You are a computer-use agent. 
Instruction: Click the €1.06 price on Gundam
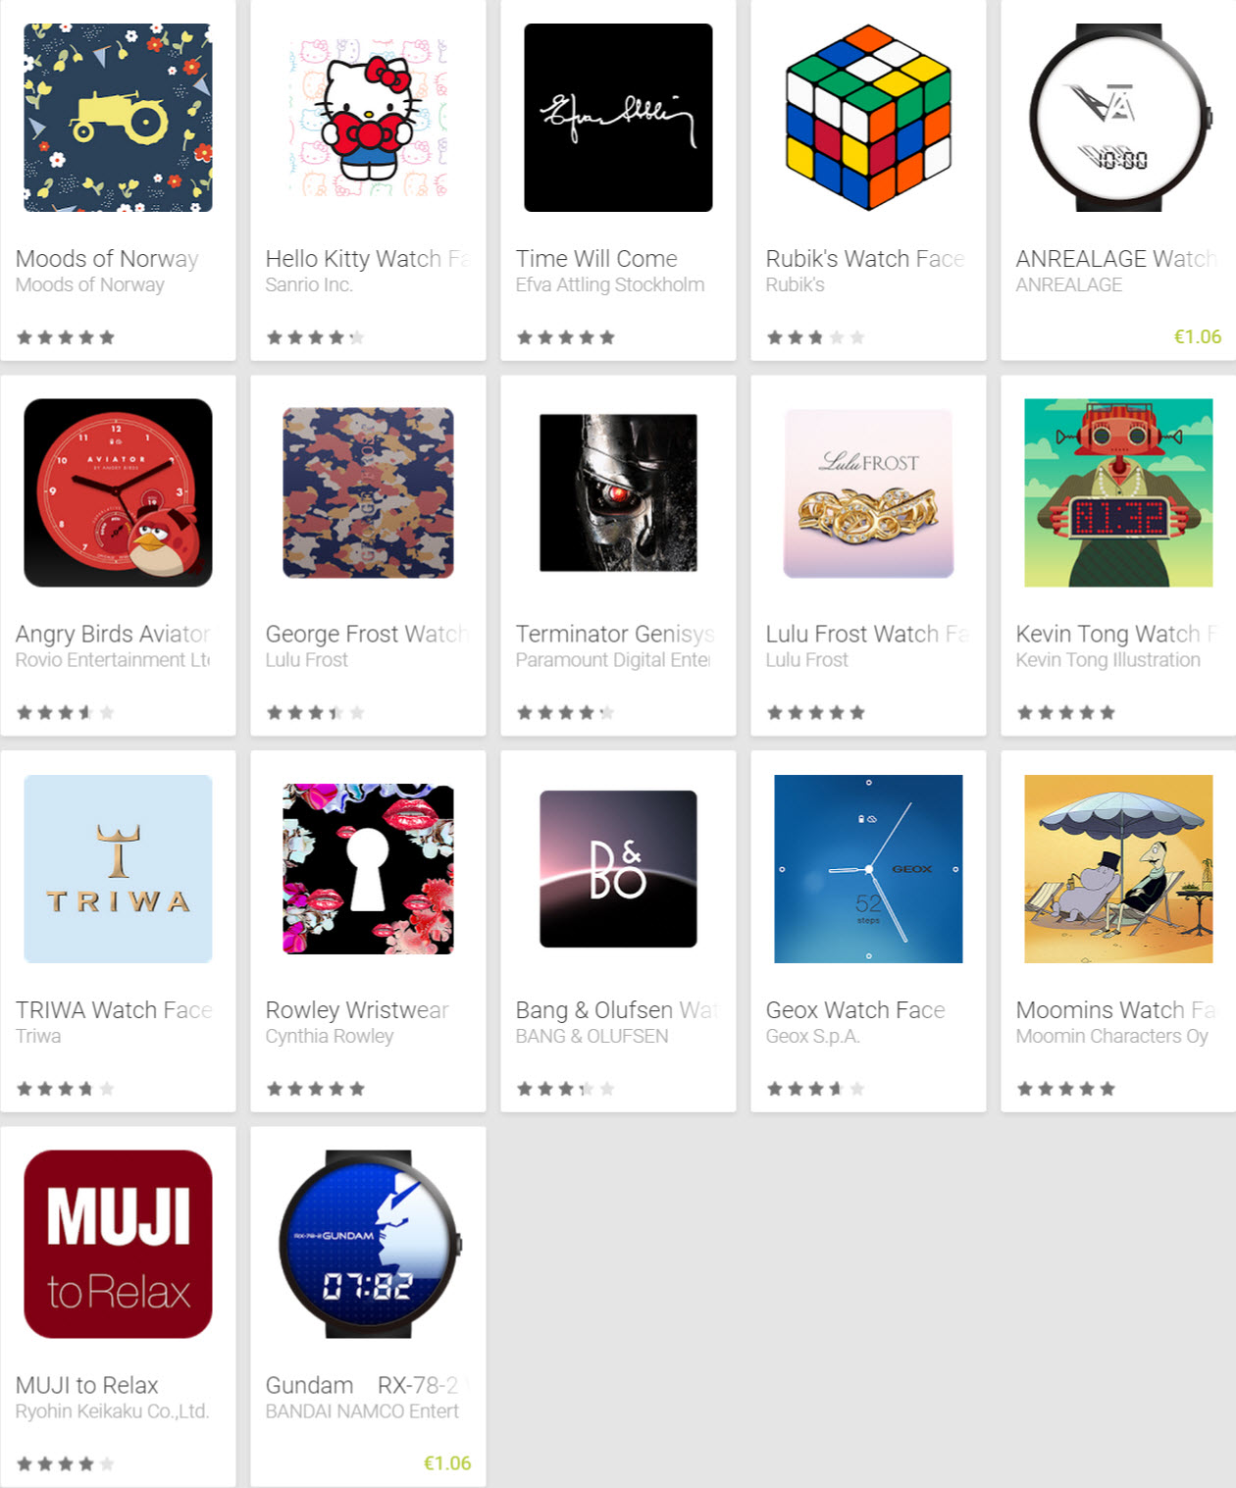click(x=447, y=1462)
